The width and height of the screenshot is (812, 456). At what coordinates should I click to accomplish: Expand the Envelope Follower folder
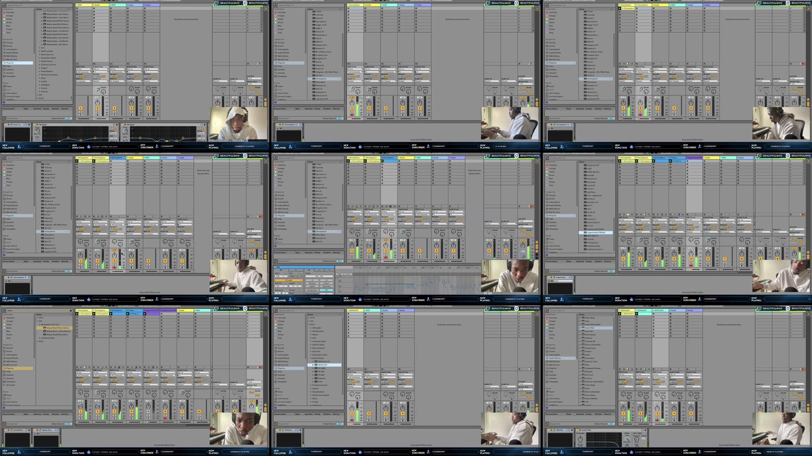(580, 368)
